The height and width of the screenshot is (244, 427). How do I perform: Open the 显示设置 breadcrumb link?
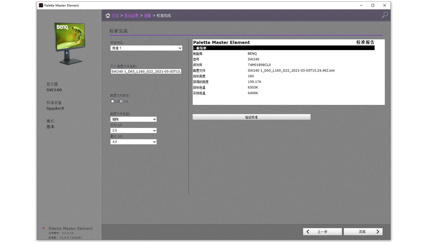(131, 16)
